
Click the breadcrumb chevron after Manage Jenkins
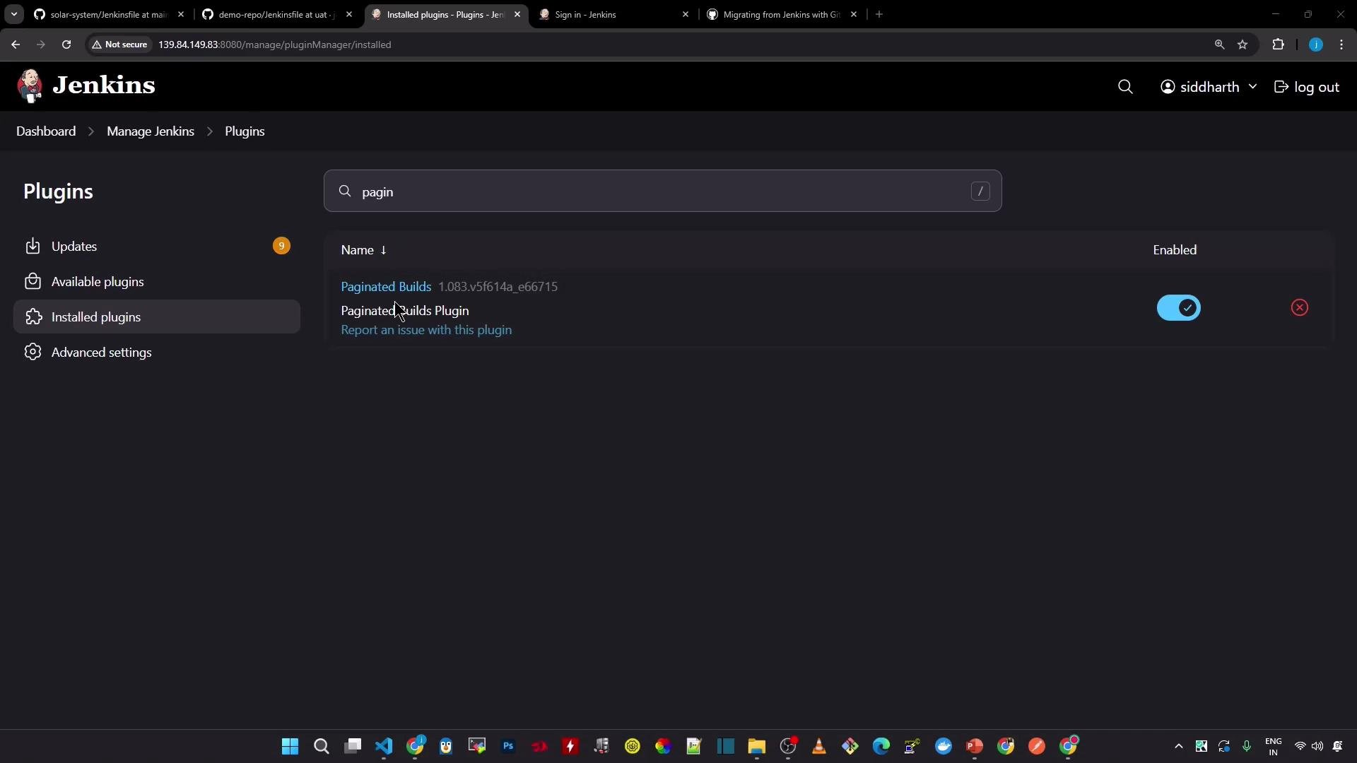click(210, 131)
